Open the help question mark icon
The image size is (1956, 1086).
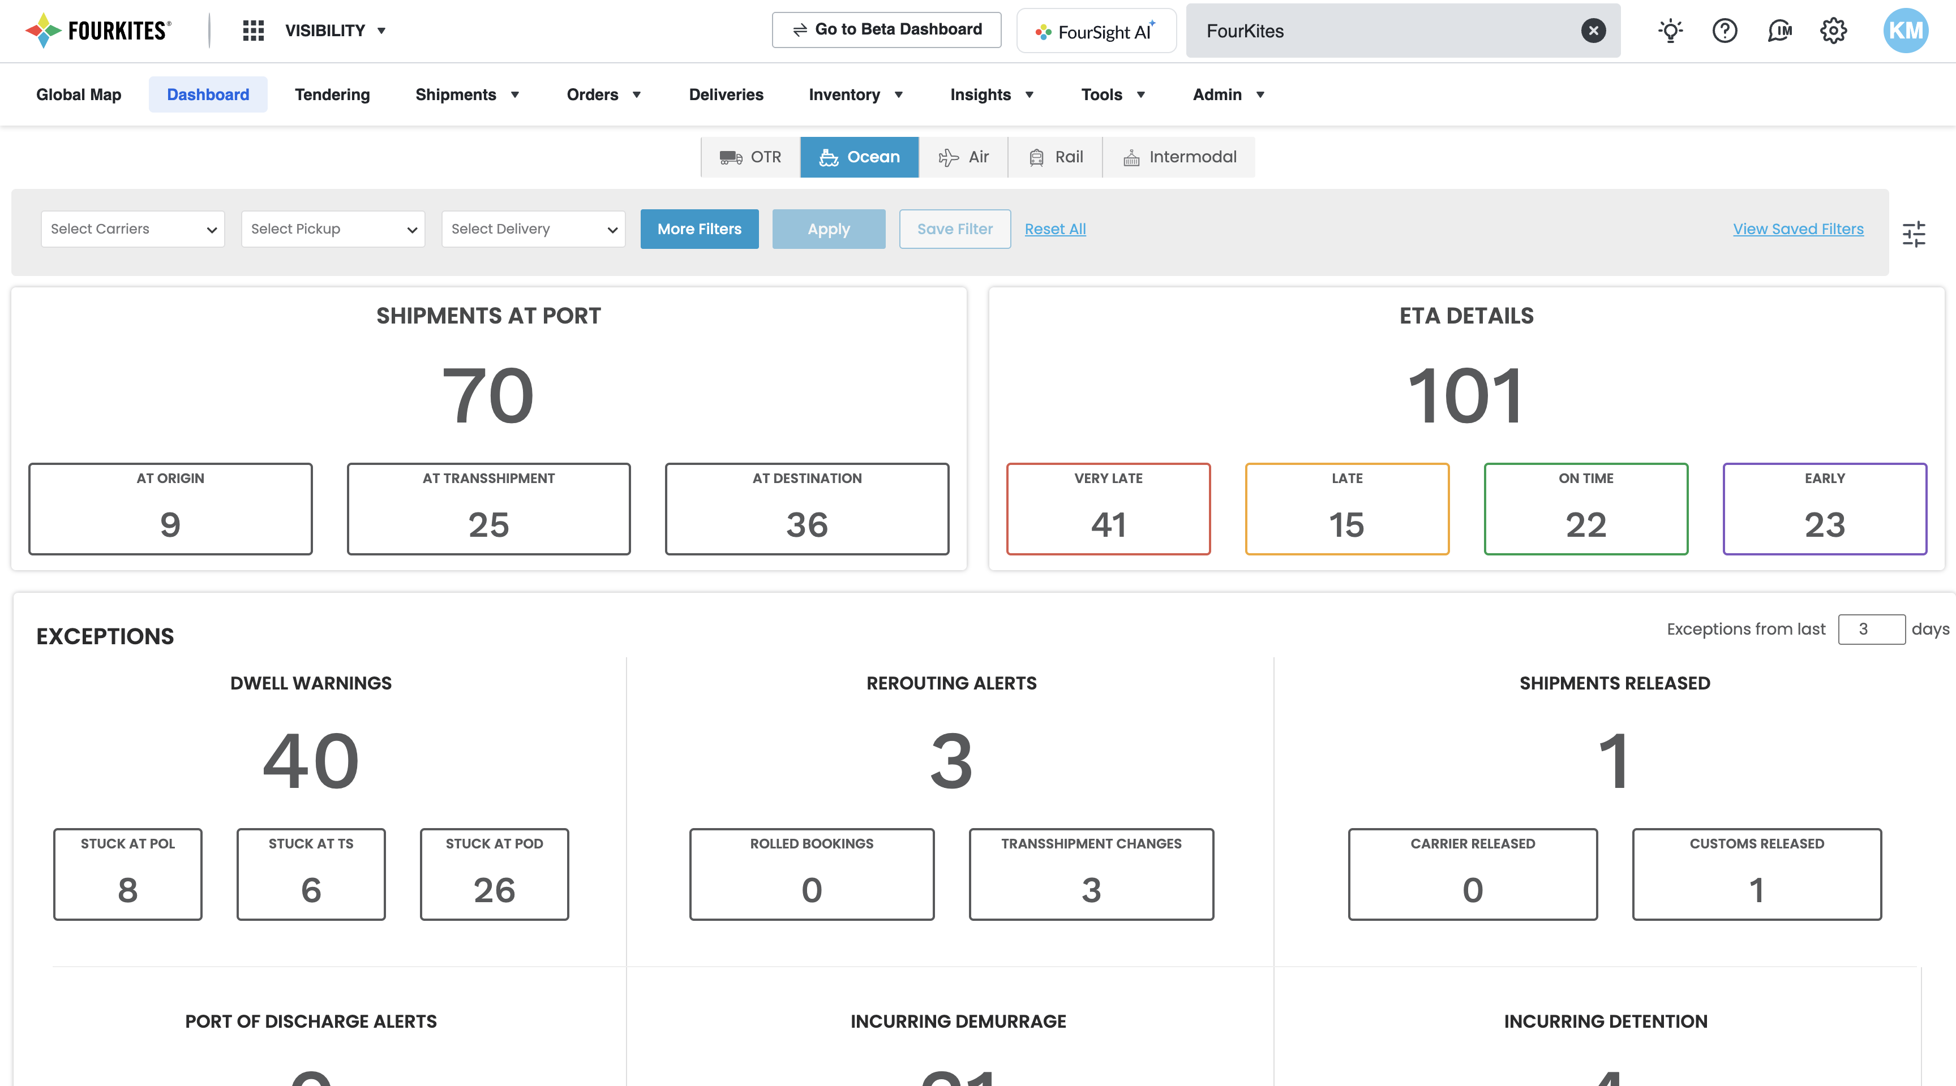click(x=1725, y=31)
